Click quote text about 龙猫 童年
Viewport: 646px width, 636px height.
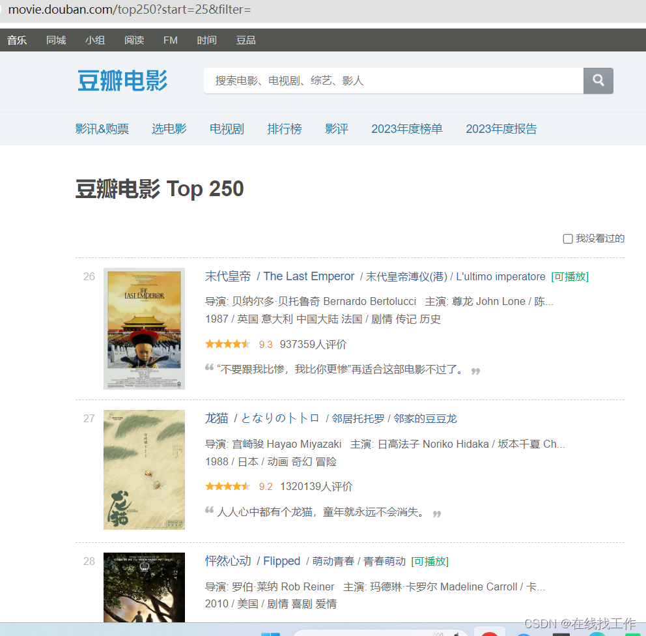(x=321, y=512)
